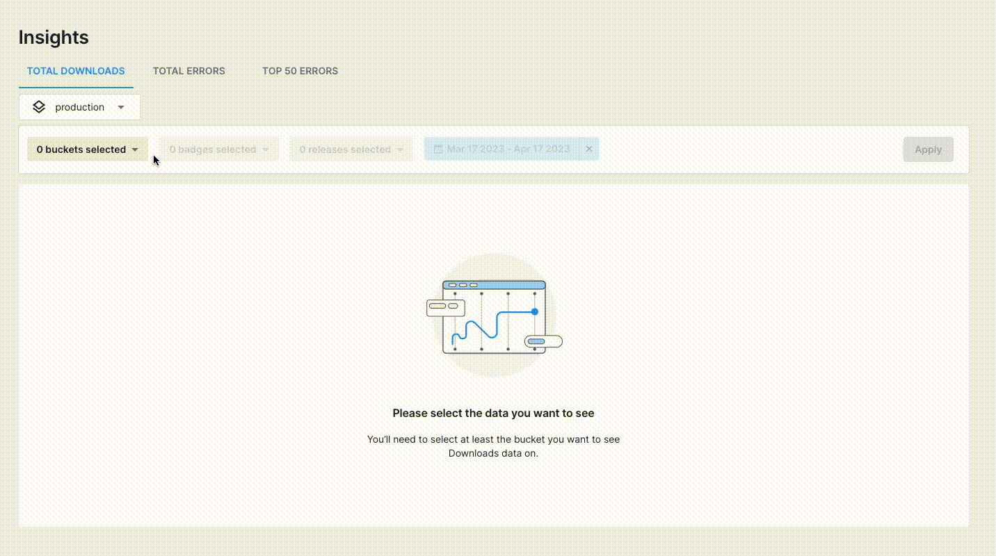Click the caret arrow next to production
This screenshot has height=556, width=996.
[121, 107]
